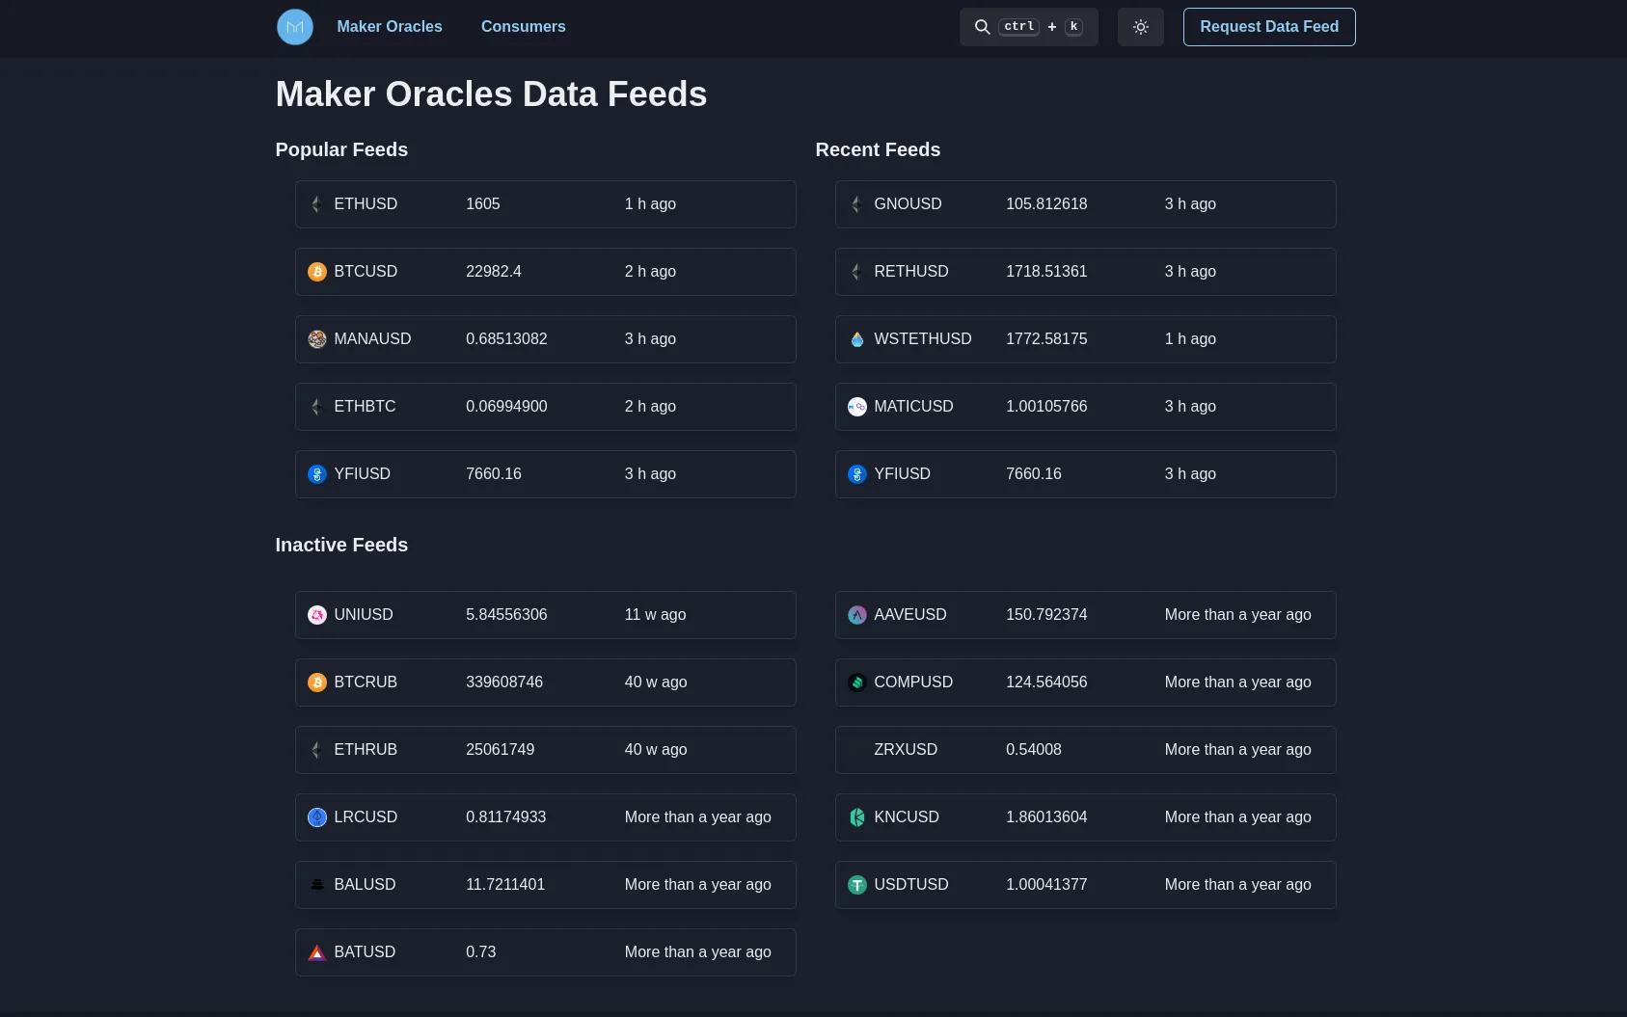
Task: Select the UNIUSD inactive feed
Action: [x=545, y=615]
